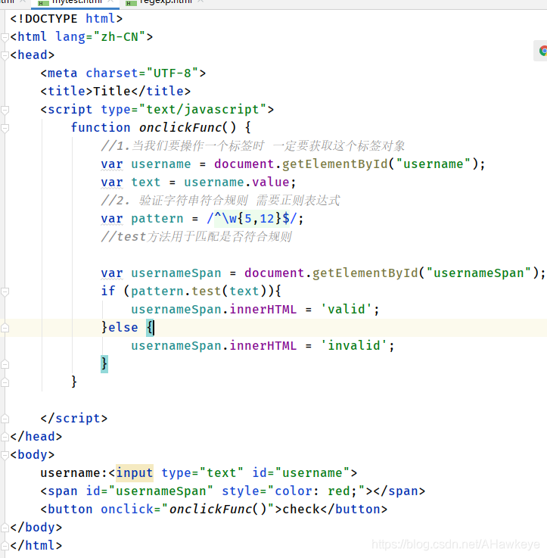
Task: Click the 'invalid' string literal
Action: click(354, 345)
